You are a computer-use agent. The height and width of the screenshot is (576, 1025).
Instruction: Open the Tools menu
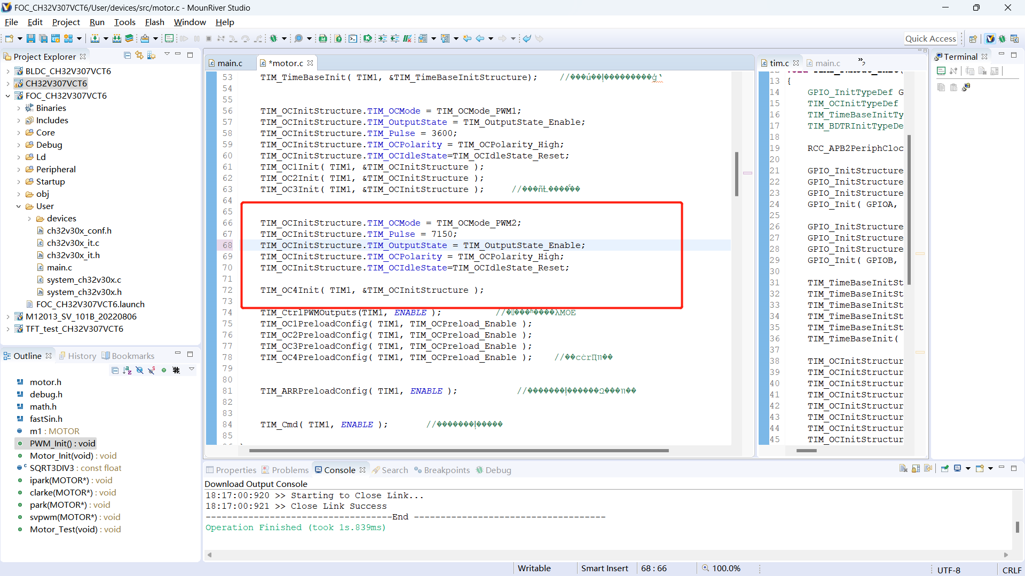coord(124,22)
